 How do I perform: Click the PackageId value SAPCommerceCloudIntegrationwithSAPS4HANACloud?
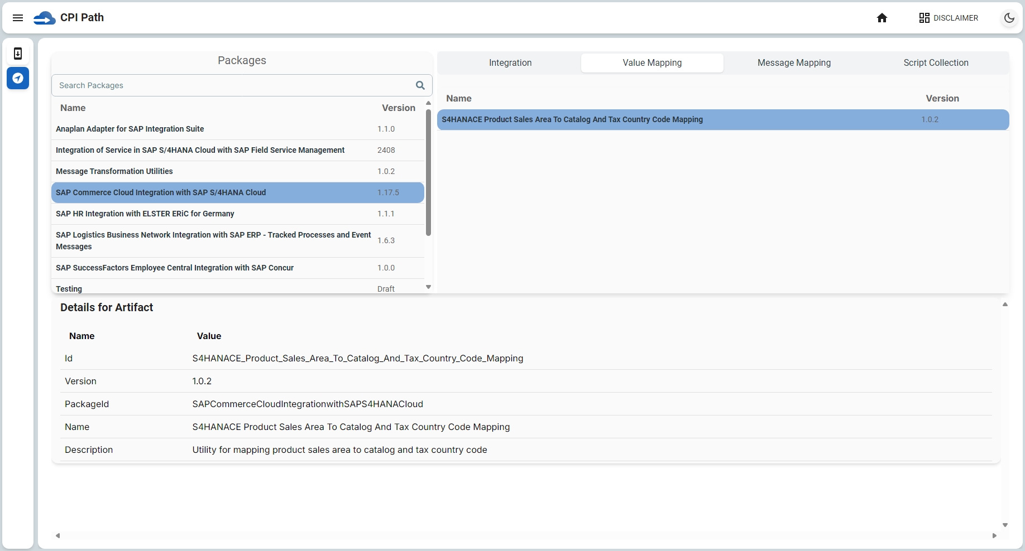[x=308, y=404]
